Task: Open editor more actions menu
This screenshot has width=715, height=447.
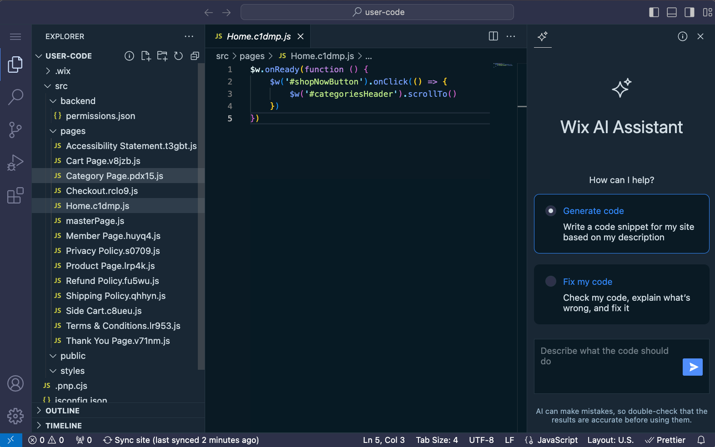Action: (x=511, y=36)
